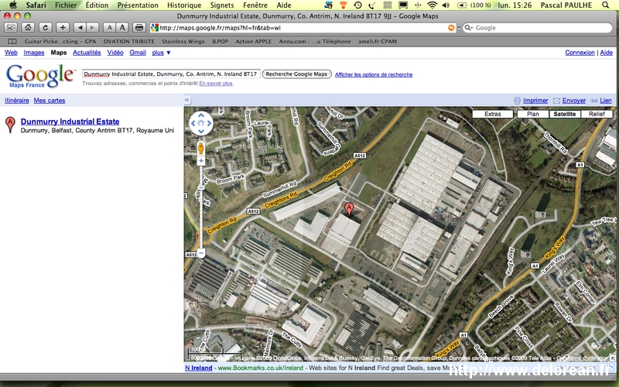Click the red A marker on the map
The width and height of the screenshot is (619, 387).
tap(349, 209)
